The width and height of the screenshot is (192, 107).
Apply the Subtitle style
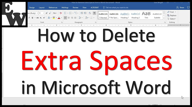(157, 15)
